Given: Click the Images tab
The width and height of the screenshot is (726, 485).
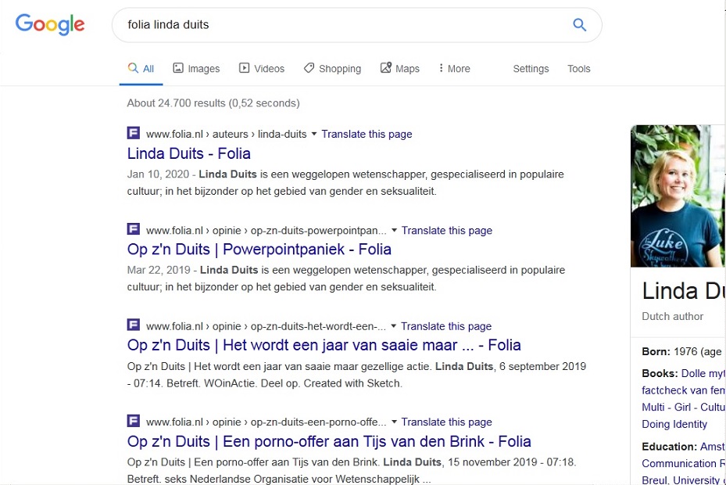Looking at the screenshot, I should coord(196,69).
